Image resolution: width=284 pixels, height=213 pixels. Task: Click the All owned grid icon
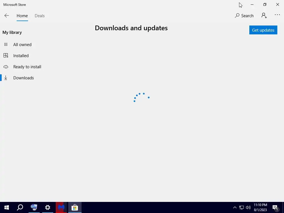(x=6, y=44)
